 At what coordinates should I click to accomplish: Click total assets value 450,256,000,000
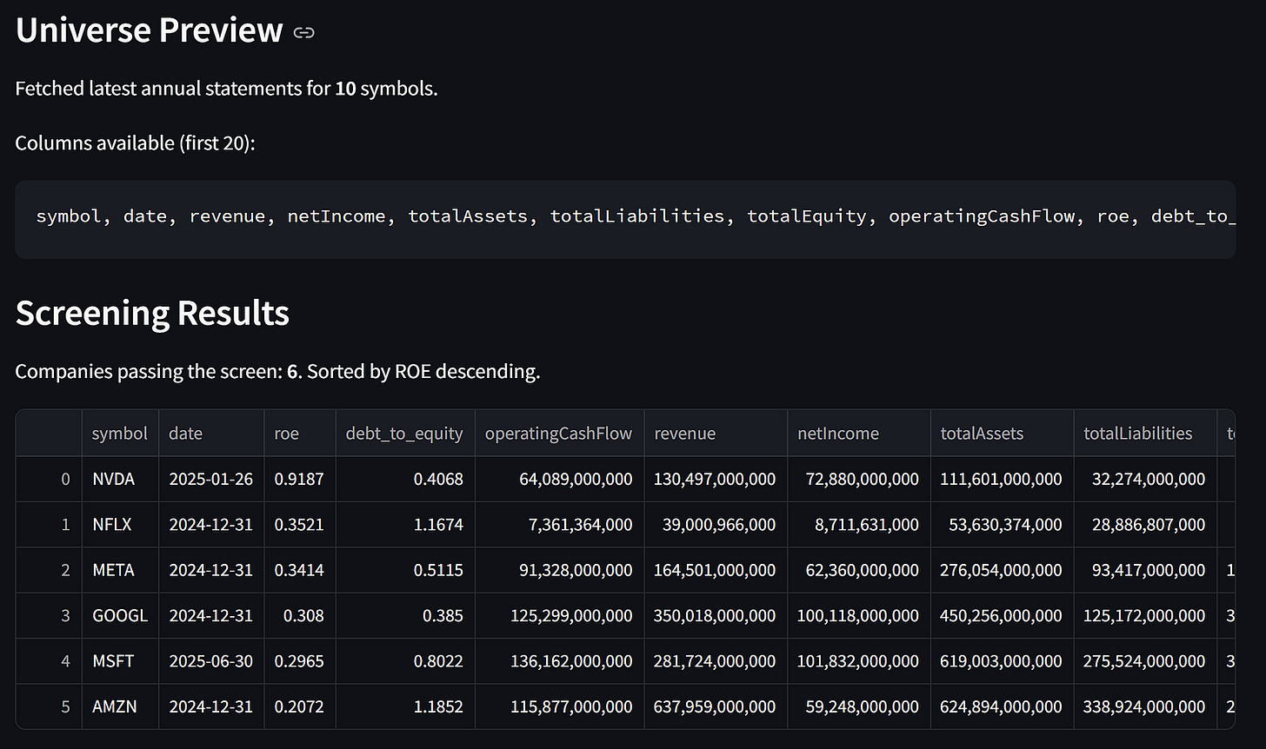click(x=1002, y=615)
